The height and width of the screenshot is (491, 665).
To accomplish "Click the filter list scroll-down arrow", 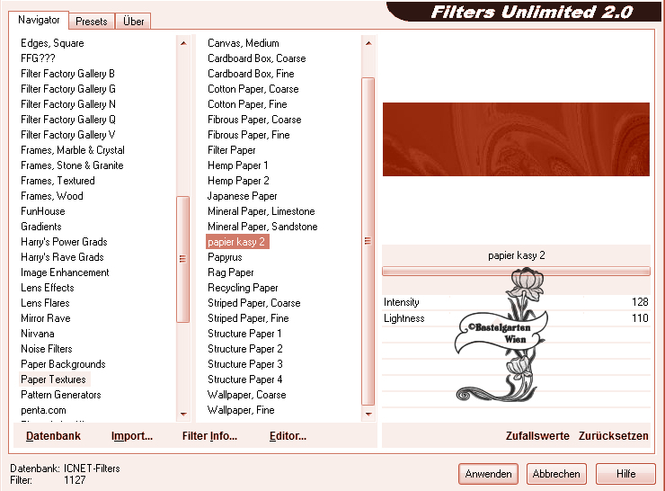I will 368,415.
